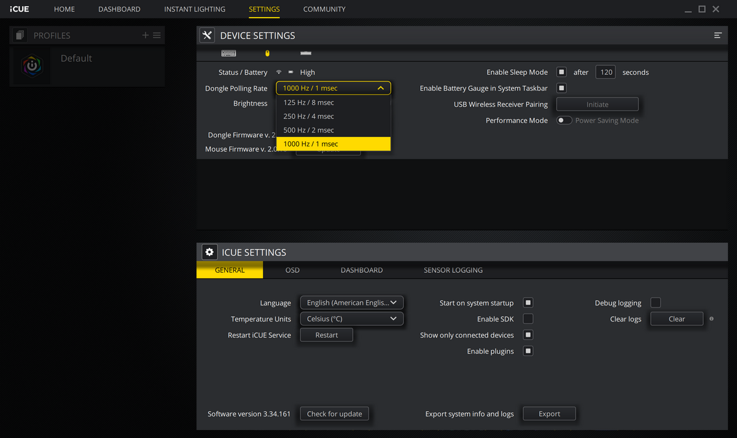Click the iCUE Settings gear icon
This screenshot has width=737, height=438.
tap(209, 252)
